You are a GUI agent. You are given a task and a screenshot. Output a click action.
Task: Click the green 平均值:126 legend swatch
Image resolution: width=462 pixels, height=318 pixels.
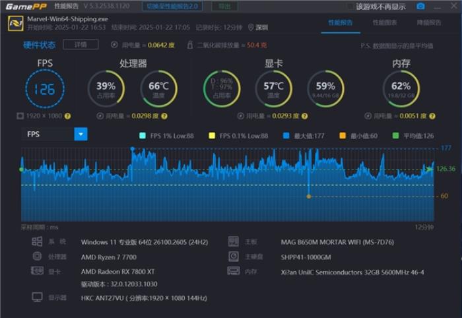pos(396,136)
